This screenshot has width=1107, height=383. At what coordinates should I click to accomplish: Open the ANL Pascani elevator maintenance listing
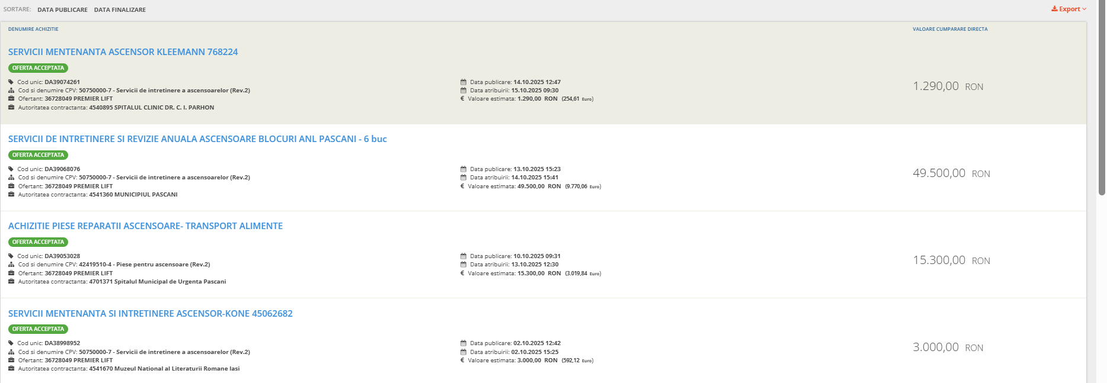click(197, 139)
